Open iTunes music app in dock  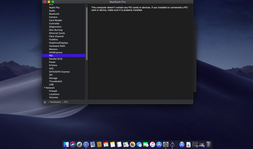tap(152, 144)
